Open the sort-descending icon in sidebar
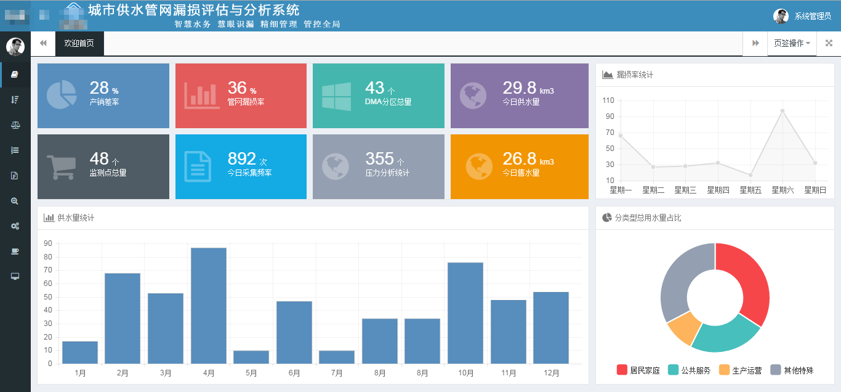 (x=15, y=99)
